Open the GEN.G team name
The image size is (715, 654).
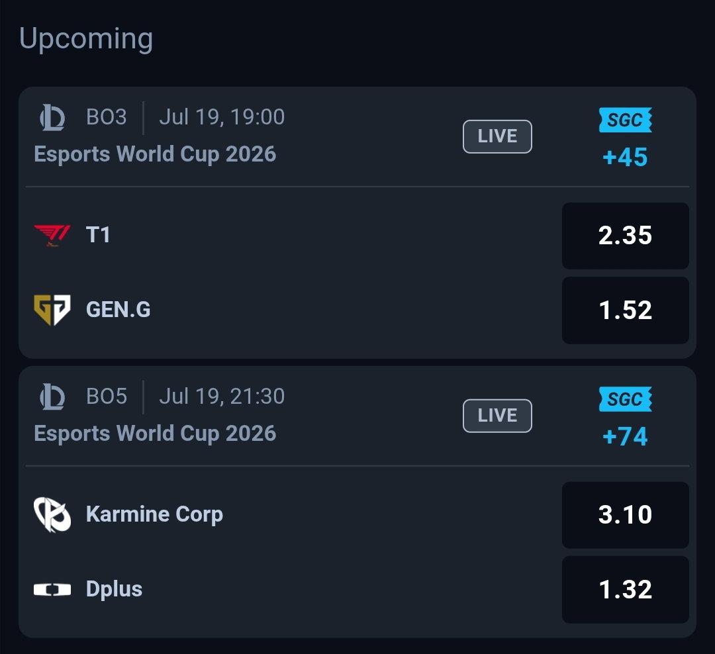[x=118, y=310]
